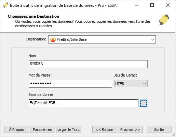The height and width of the screenshot is (137, 176).
Task: Click the Firebird flame icon in Destination
Action: 53,39
